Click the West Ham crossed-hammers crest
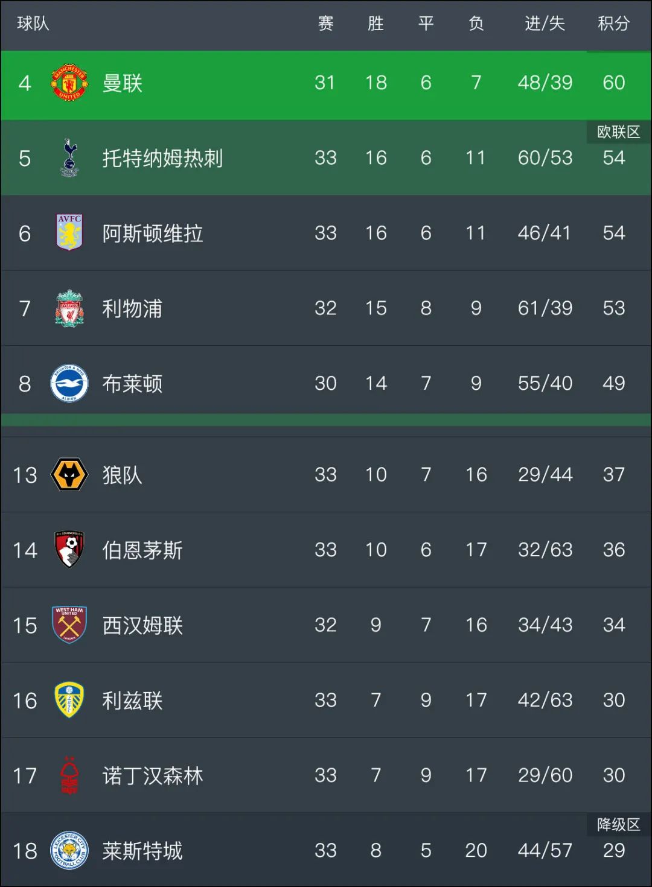The width and height of the screenshot is (652, 887). (x=69, y=625)
